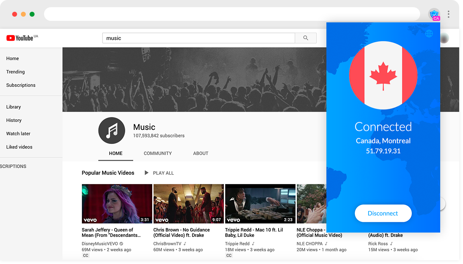The height and width of the screenshot is (264, 463).
Task: Click the globe icon in VPN panel
Action: tap(429, 33)
